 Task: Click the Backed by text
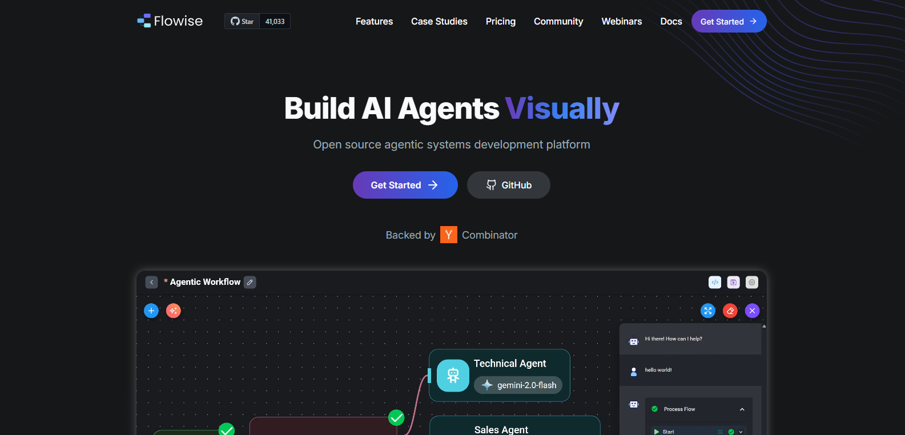pos(411,235)
